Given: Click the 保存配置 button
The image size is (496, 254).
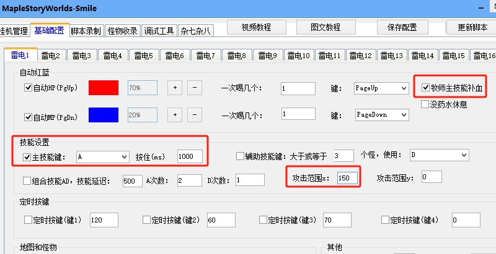Looking at the screenshot, I should click(x=402, y=27).
